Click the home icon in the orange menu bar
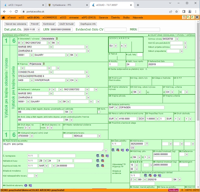Viewport: 200px width, 192px height. coord(3,17)
